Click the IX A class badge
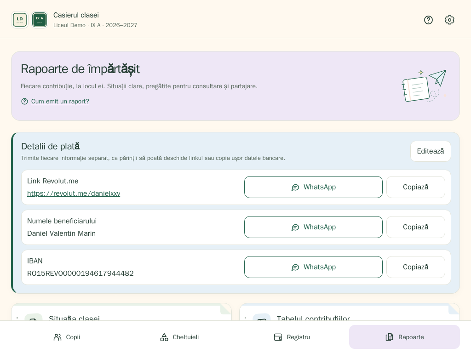 (x=40, y=20)
